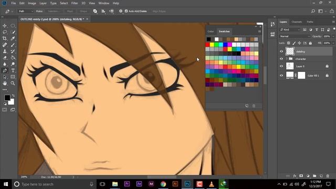Image resolution: width=336 pixels, height=189 pixels.
Task: Toggle pixel layer filter
Action: (304, 29)
